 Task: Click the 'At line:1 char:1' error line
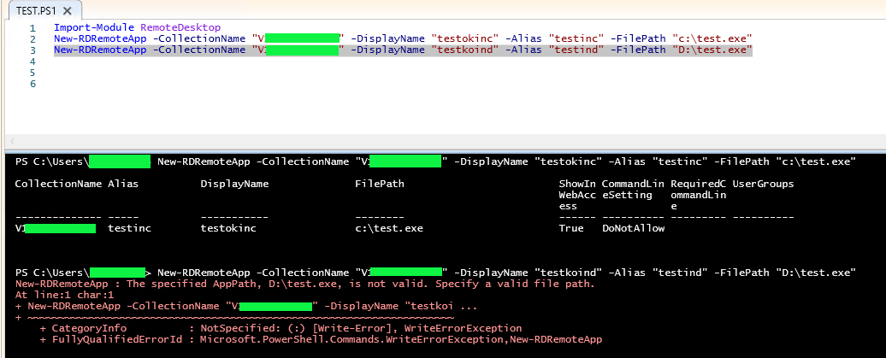[65, 295]
